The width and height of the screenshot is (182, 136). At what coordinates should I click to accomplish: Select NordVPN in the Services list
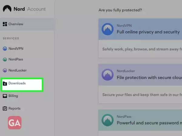click(x=16, y=49)
